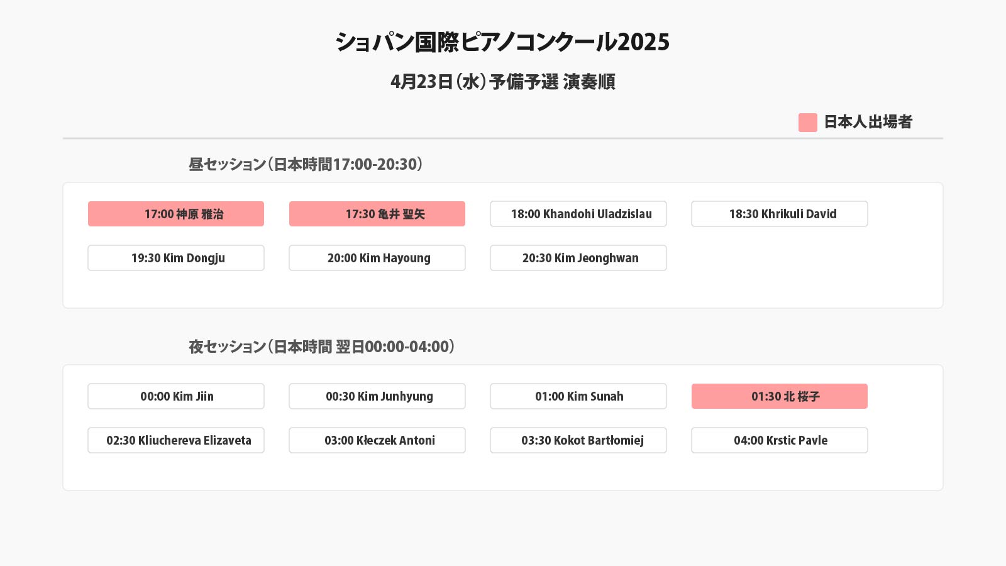Select the 01:00 Kim Sunah entry
The image size is (1006, 566).
click(x=578, y=396)
